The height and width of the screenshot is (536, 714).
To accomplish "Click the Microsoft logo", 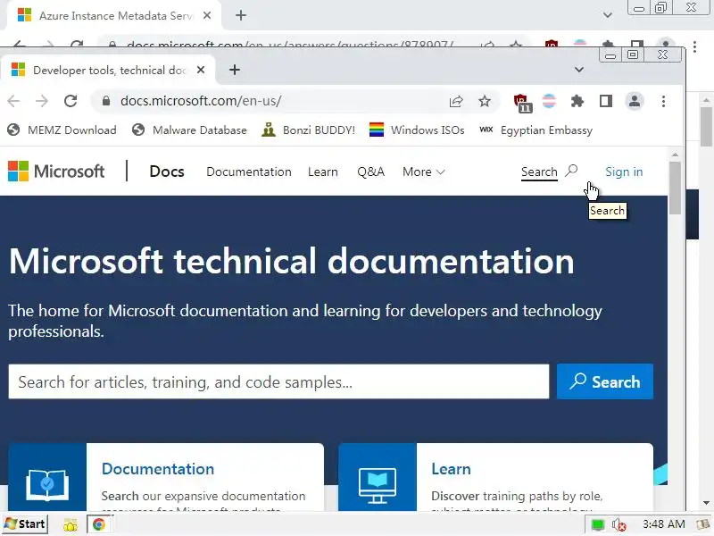I will (x=56, y=172).
